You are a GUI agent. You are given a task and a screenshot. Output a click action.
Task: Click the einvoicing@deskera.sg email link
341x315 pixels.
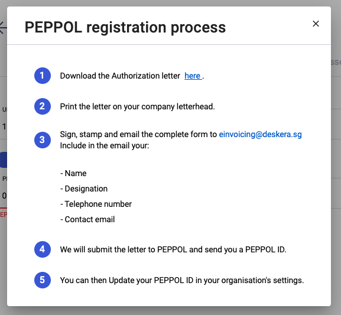260,134
